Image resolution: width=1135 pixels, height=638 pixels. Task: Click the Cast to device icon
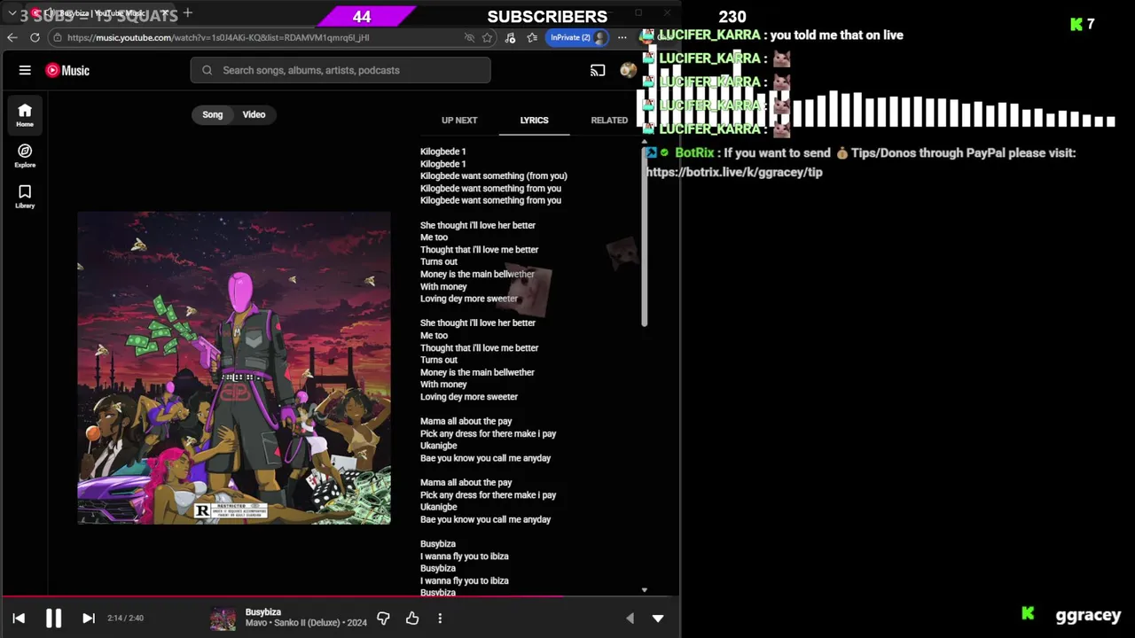(598, 70)
